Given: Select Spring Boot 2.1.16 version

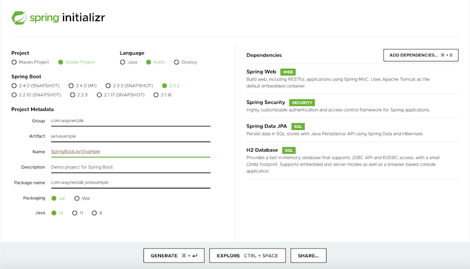Looking at the screenshot, I should pos(156,95).
